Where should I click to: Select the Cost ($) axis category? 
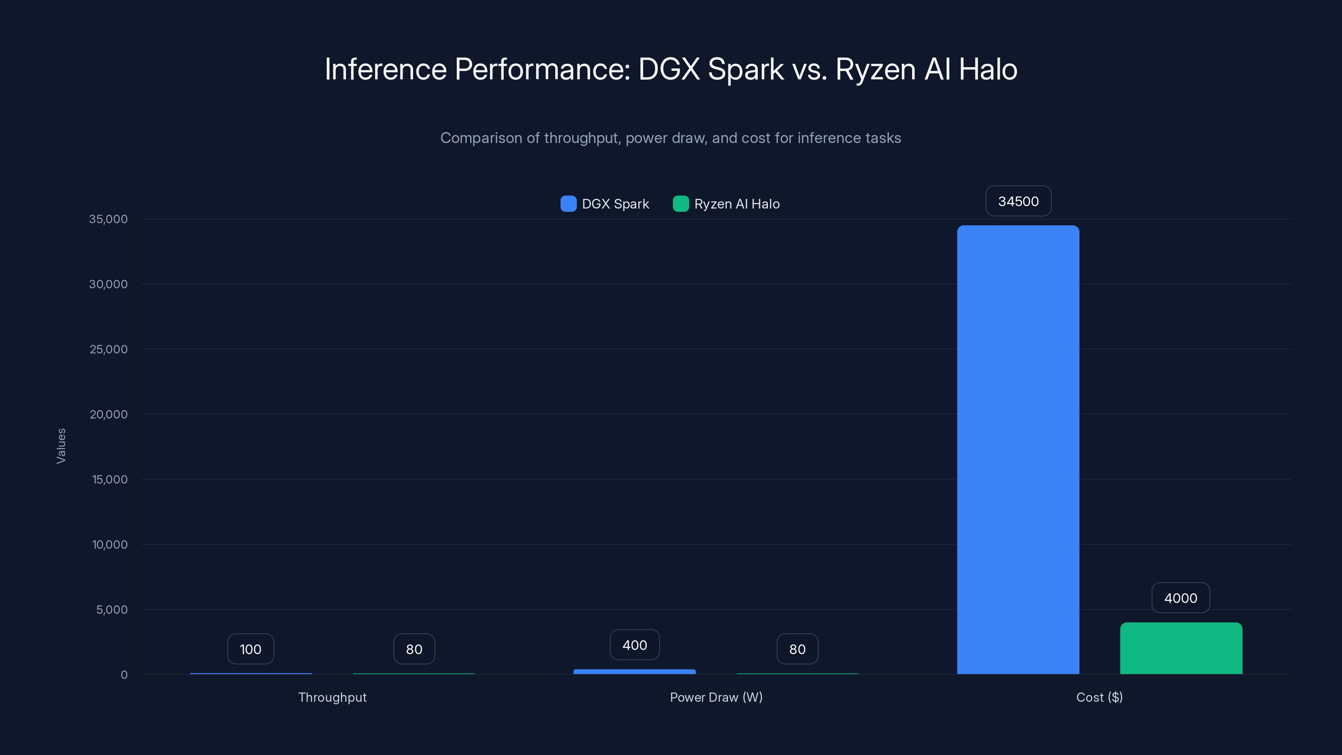[1099, 697]
